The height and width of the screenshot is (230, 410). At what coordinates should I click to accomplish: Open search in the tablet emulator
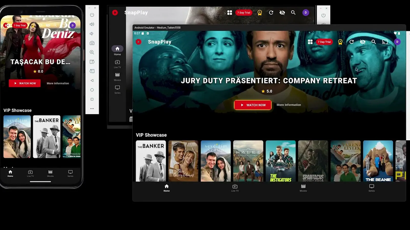click(x=374, y=42)
